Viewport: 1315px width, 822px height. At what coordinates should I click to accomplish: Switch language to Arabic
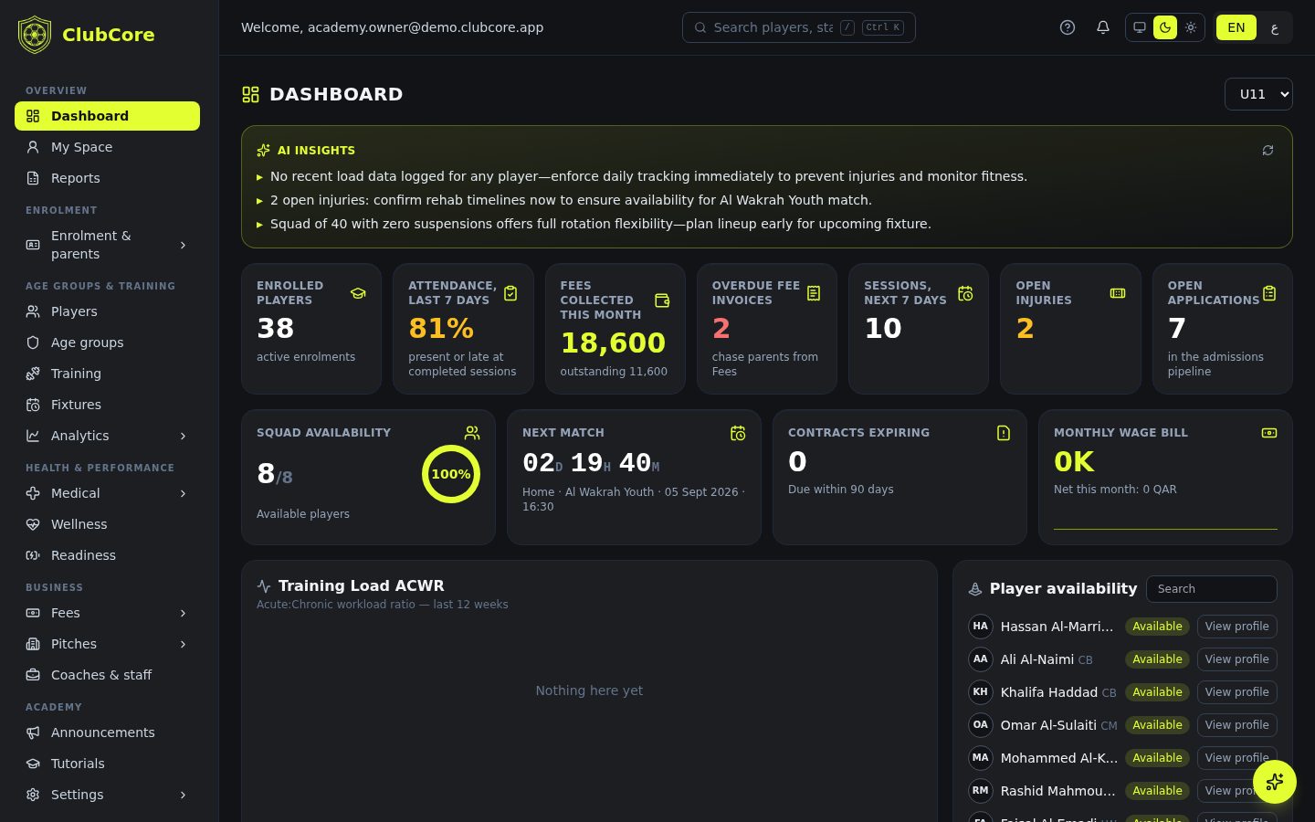pos(1274,27)
